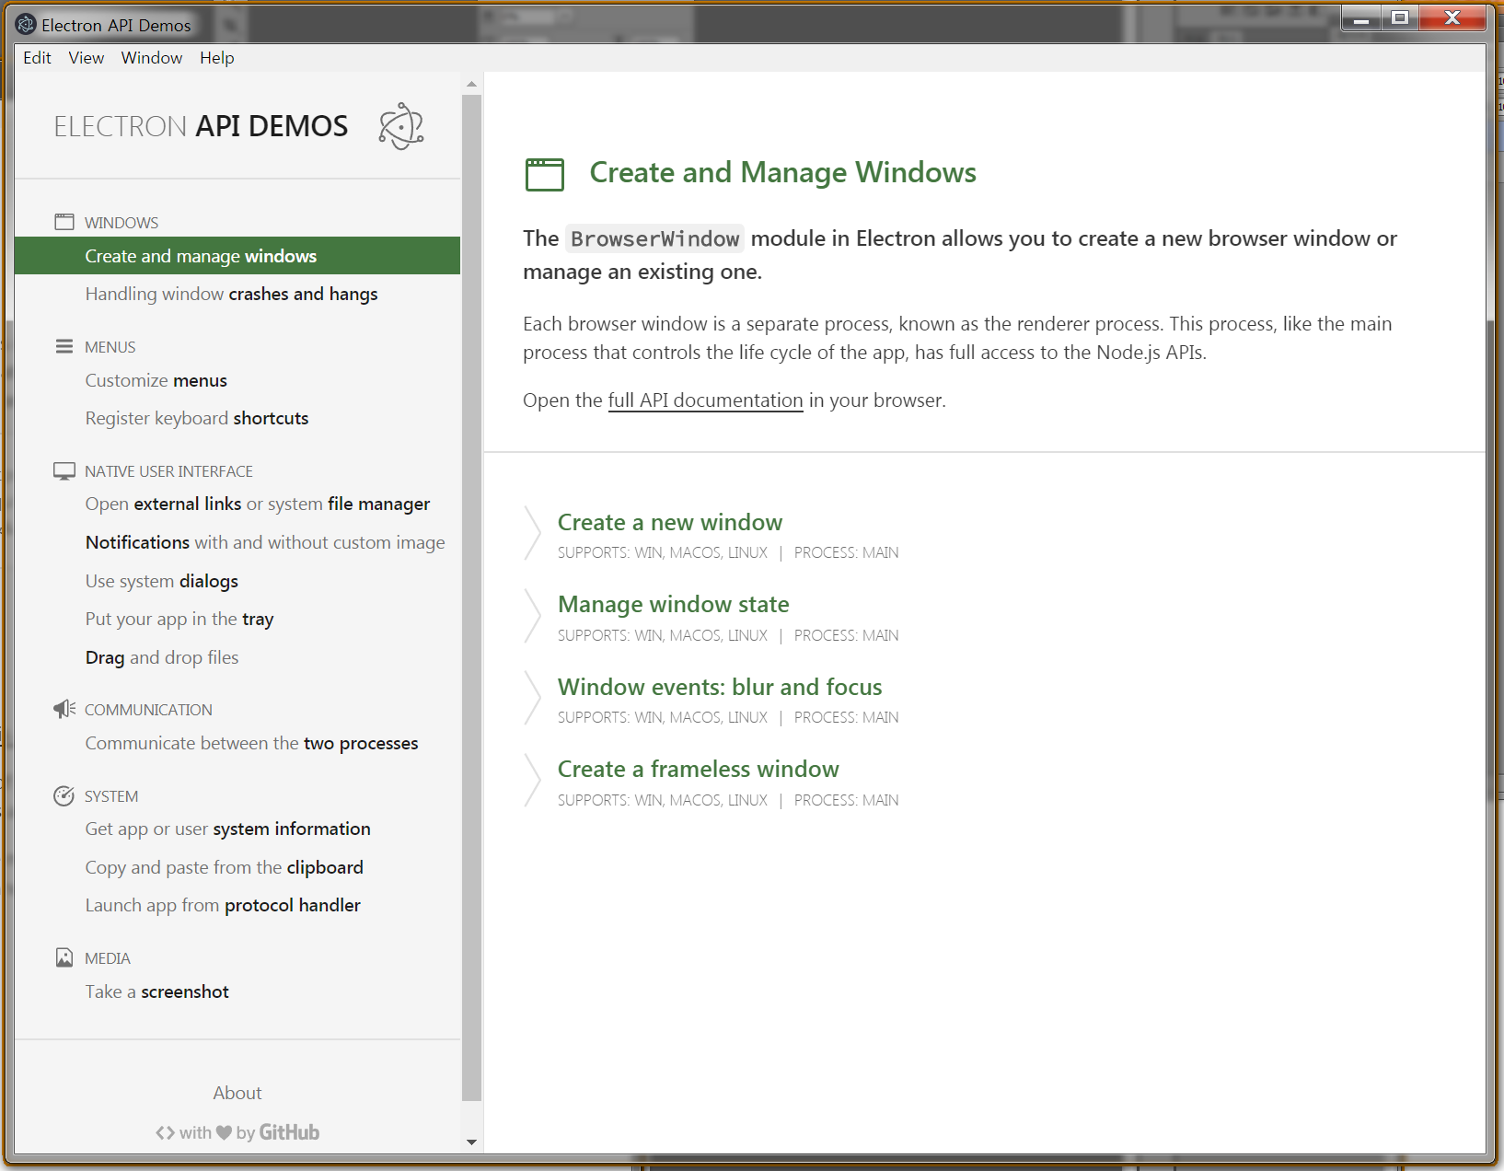
Task: Select Create and manage windows in sidebar
Action: click(237, 256)
